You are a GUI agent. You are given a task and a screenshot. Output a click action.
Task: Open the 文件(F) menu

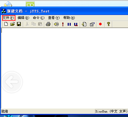[x=9, y=18]
